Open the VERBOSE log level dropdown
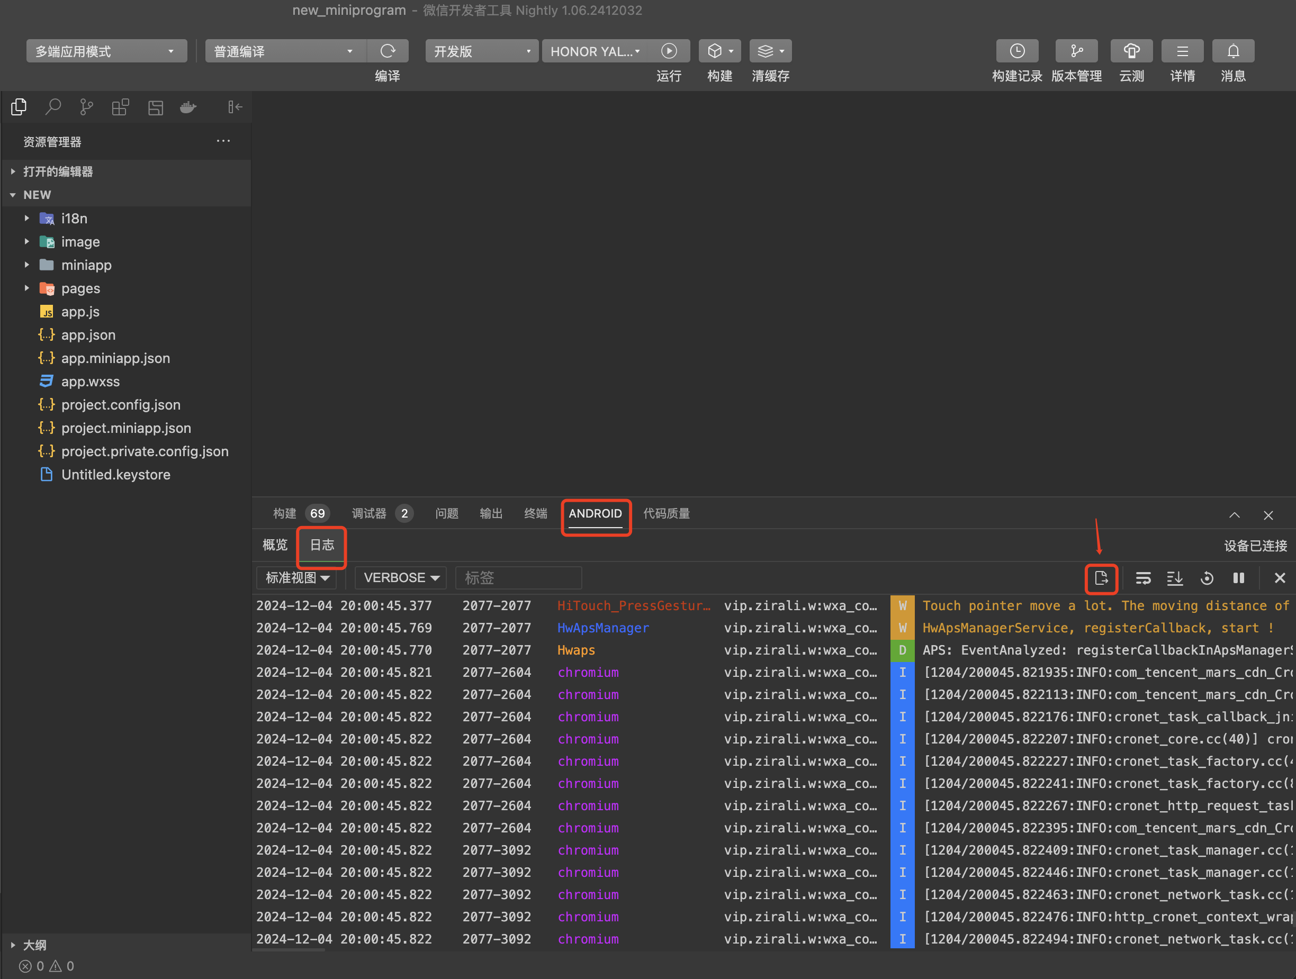 click(x=401, y=578)
